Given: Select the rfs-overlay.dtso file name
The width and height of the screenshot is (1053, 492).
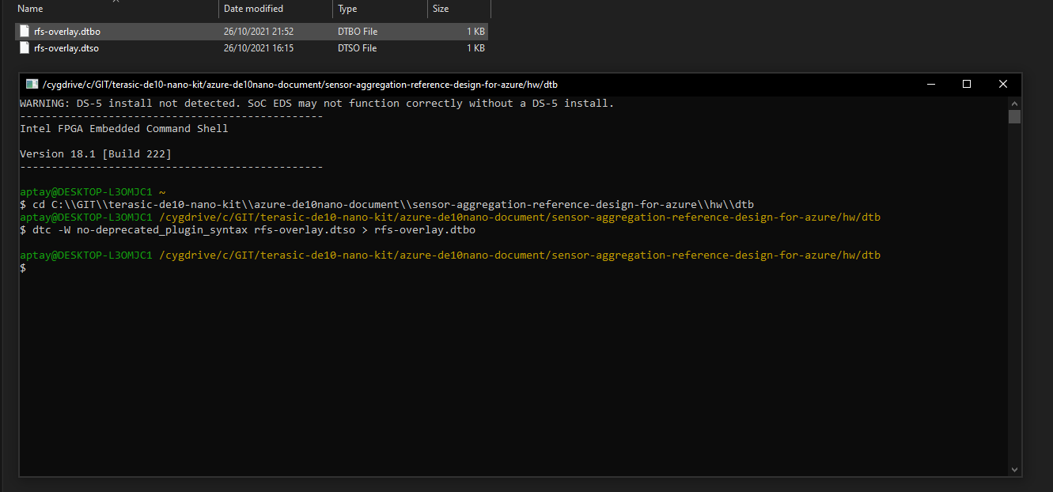Looking at the screenshot, I should [66, 48].
